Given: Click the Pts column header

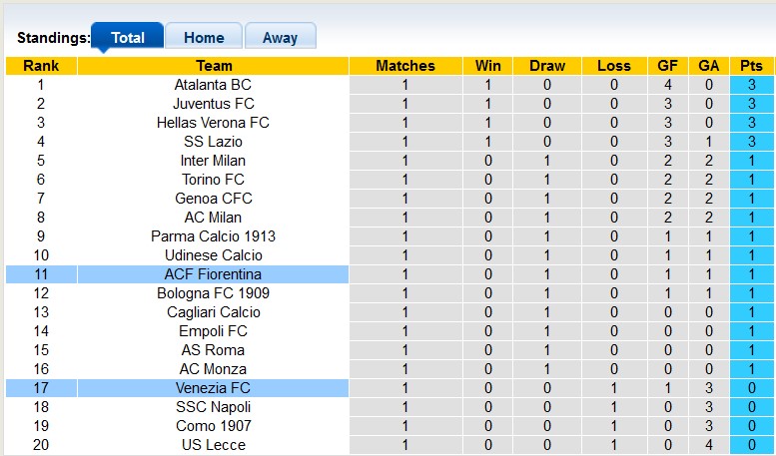Looking at the screenshot, I should click(751, 66).
